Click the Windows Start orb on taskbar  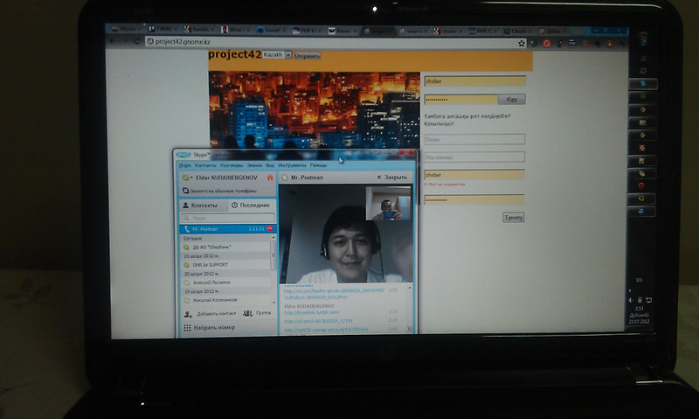(x=642, y=39)
